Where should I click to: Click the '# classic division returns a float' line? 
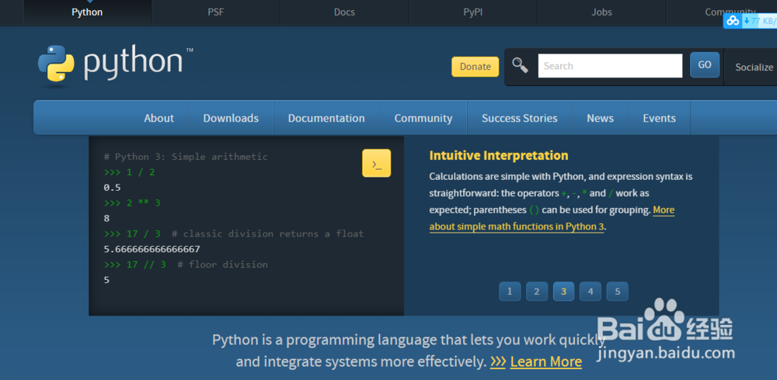pyautogui.click(x=234, y=233)
